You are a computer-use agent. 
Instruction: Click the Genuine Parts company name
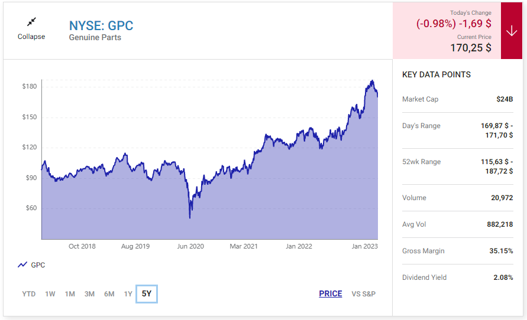click(95, 38)
